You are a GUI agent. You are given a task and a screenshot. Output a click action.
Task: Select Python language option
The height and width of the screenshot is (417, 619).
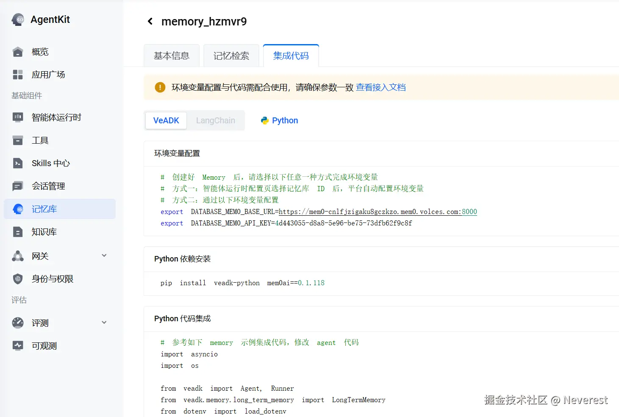280,121
